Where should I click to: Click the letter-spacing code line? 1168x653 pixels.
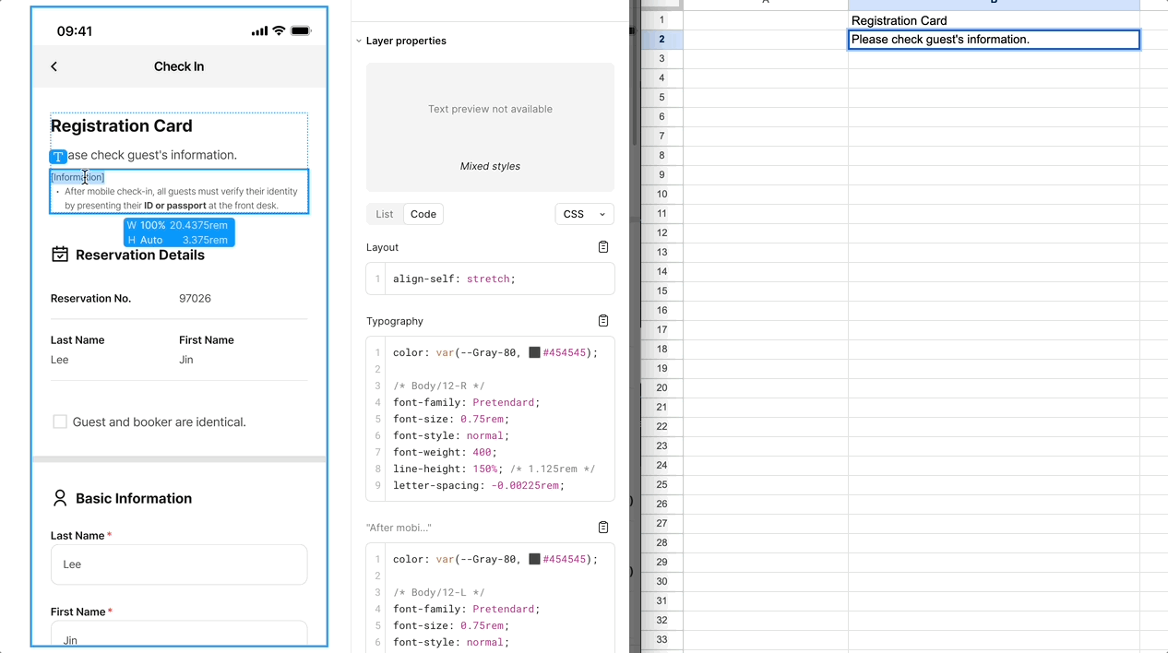tap(478, 485)
